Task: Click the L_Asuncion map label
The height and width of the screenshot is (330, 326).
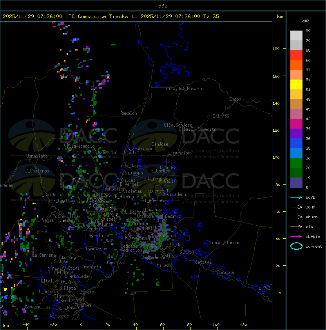Action: click(178, 153)
